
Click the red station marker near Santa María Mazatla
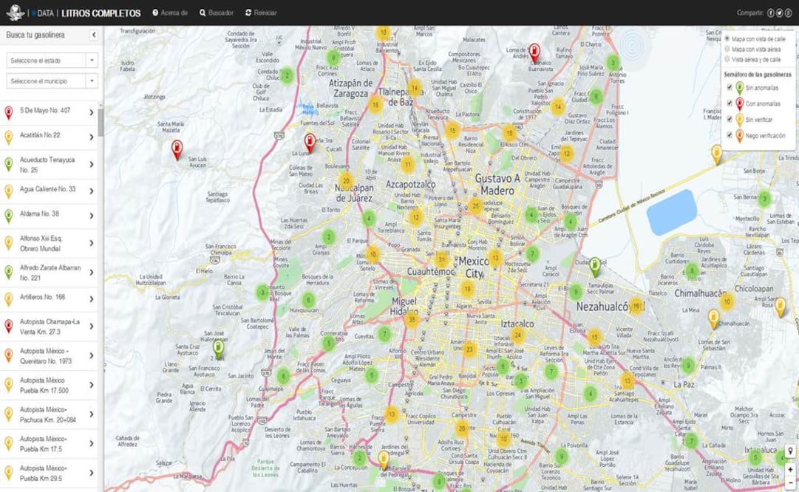pyautogui.click(x=177, y=149)
